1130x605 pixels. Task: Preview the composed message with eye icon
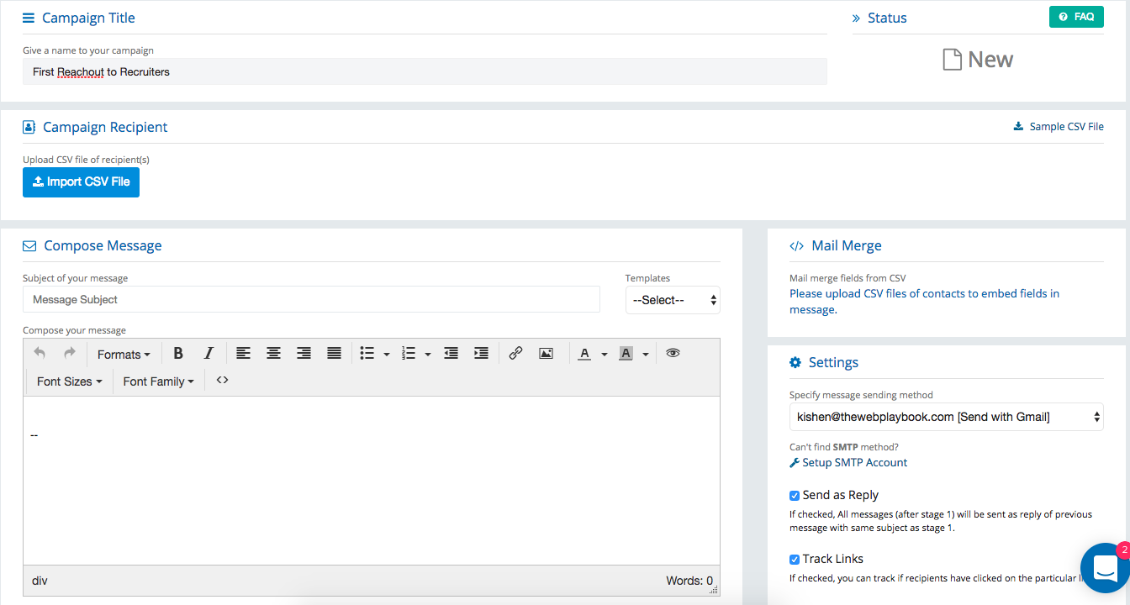point(673,353)
